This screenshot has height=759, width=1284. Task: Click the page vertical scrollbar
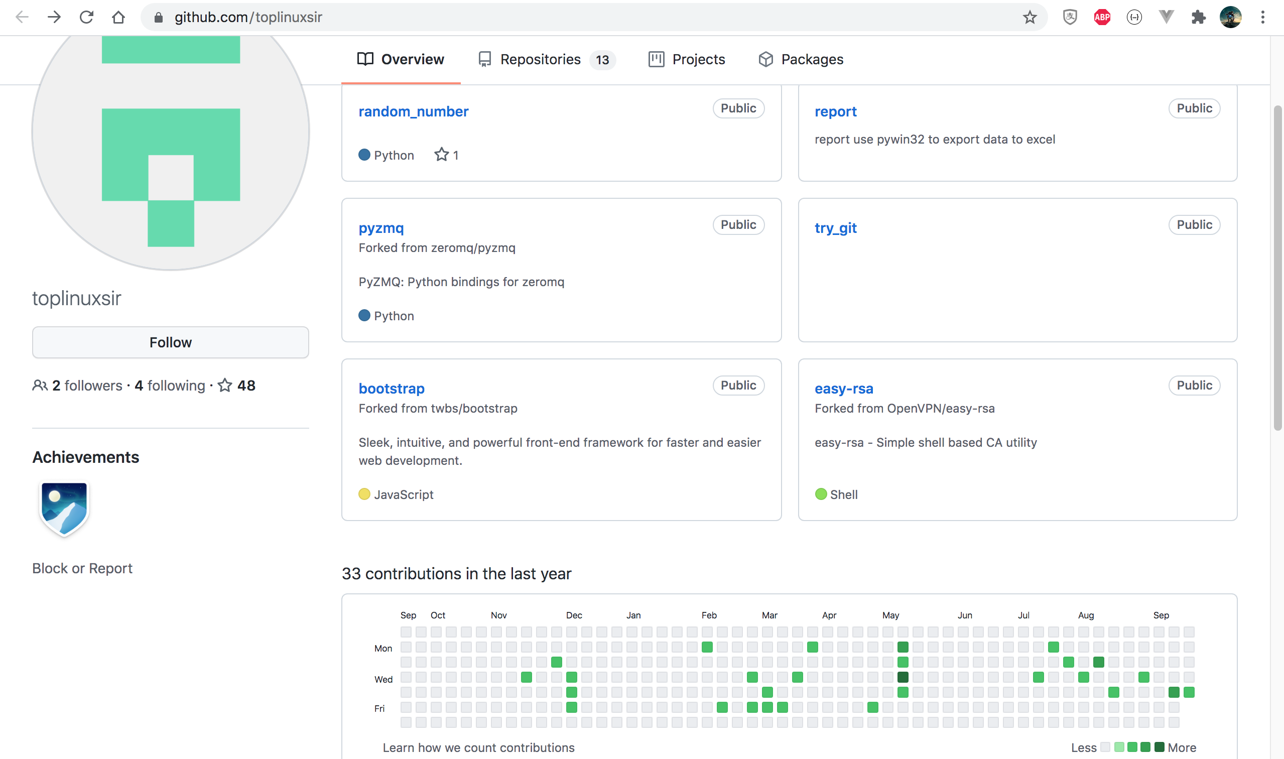(x=1277, y=268)
